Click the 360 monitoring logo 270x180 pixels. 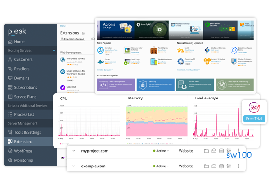click(x=254, y=108)
